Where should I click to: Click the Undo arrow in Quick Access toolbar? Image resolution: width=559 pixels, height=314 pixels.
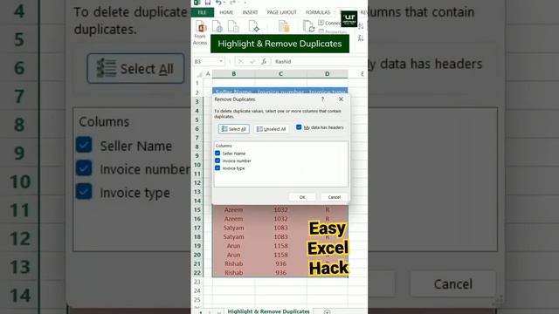(217, 3)
